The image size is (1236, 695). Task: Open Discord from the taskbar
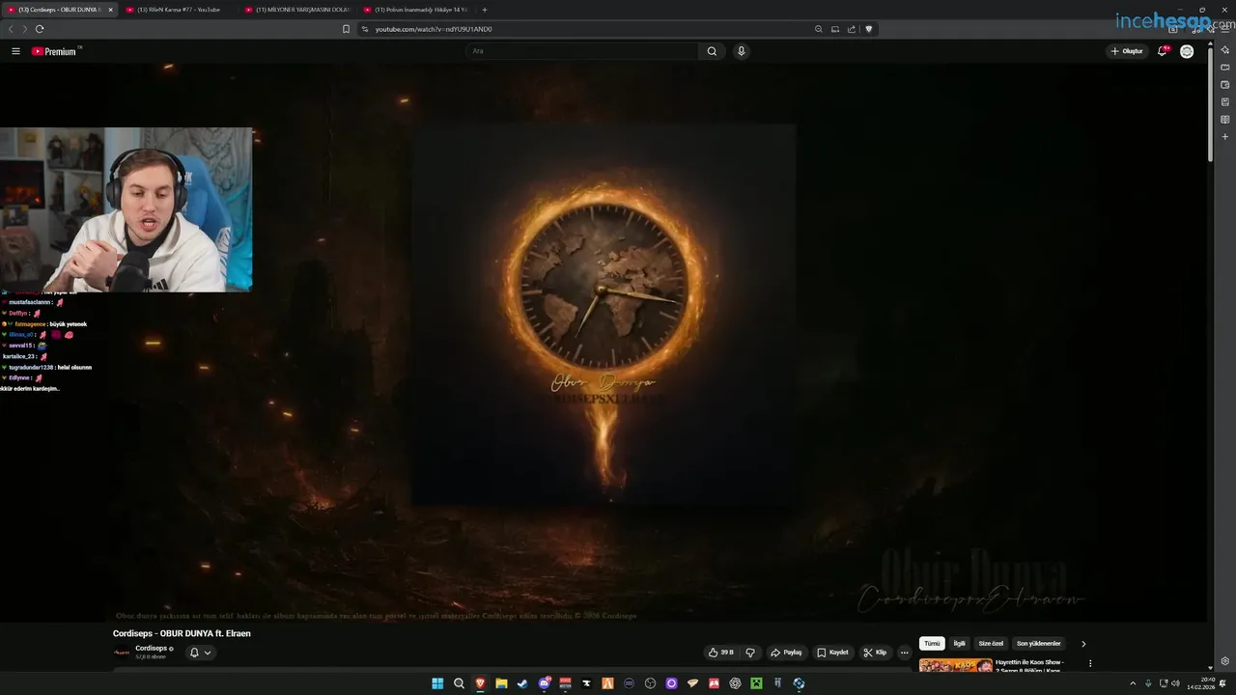[545, 683]
